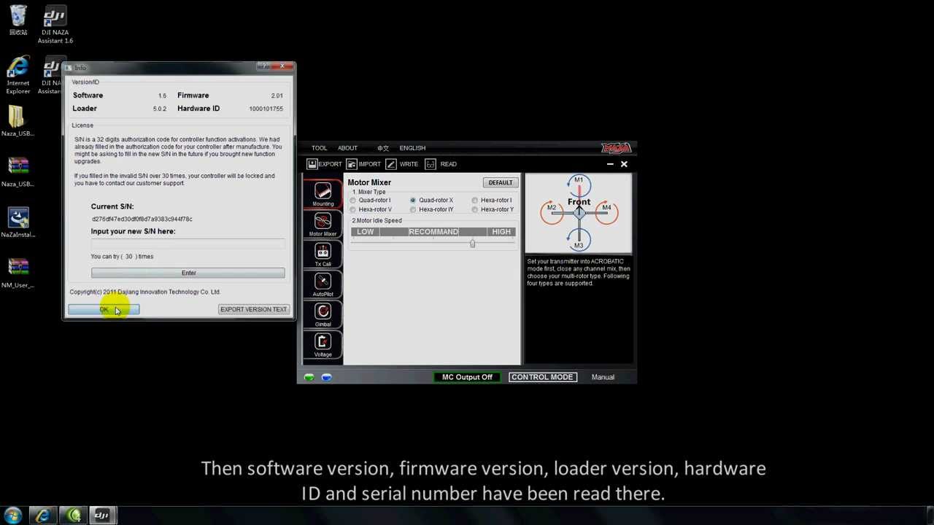
Task: Click the READ glasses icon
Action: (x=431, y=164)
